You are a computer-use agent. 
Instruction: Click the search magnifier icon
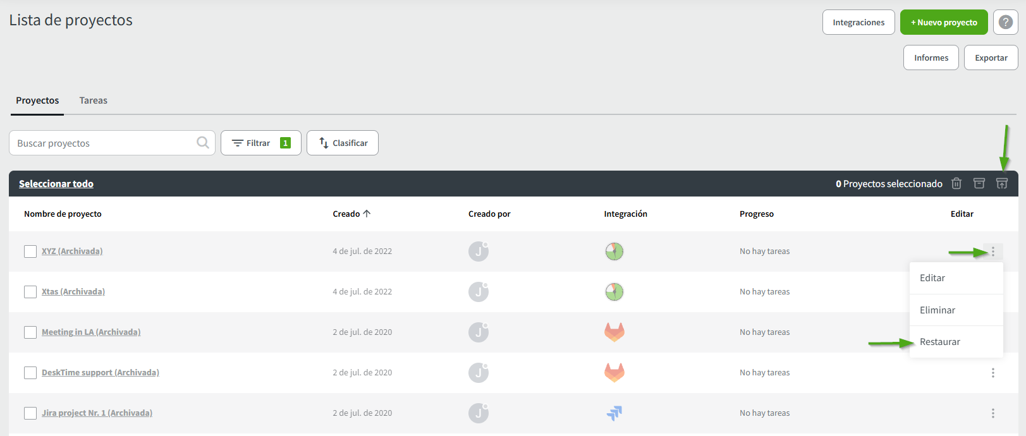203,143
